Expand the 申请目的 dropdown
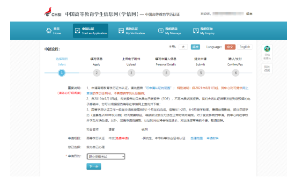Image resolution: width=295 pixels, height=183 pixels. click(106, 156)
